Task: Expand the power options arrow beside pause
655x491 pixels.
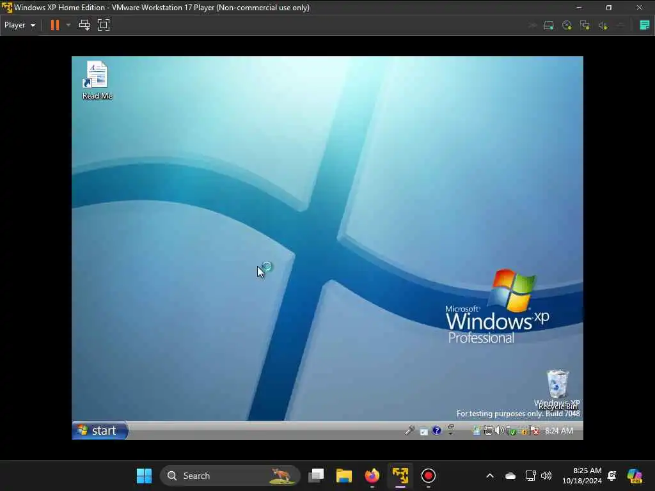Action: point(68,25)
